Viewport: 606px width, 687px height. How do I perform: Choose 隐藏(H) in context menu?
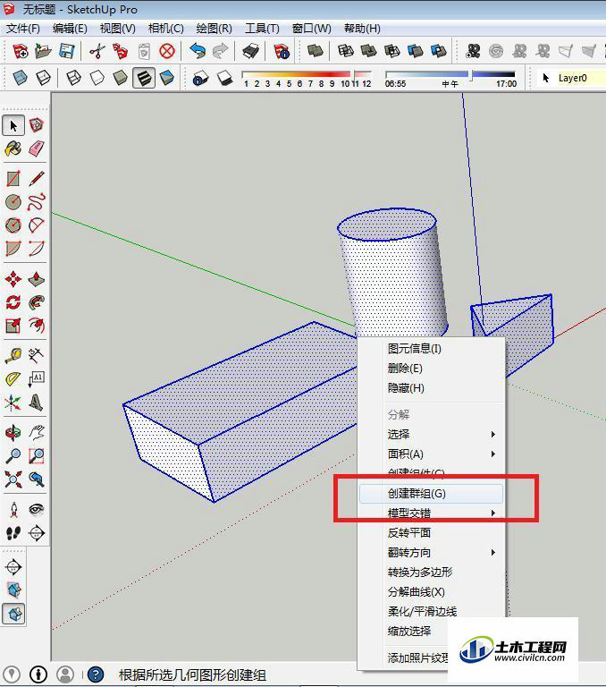click(432, 388)
